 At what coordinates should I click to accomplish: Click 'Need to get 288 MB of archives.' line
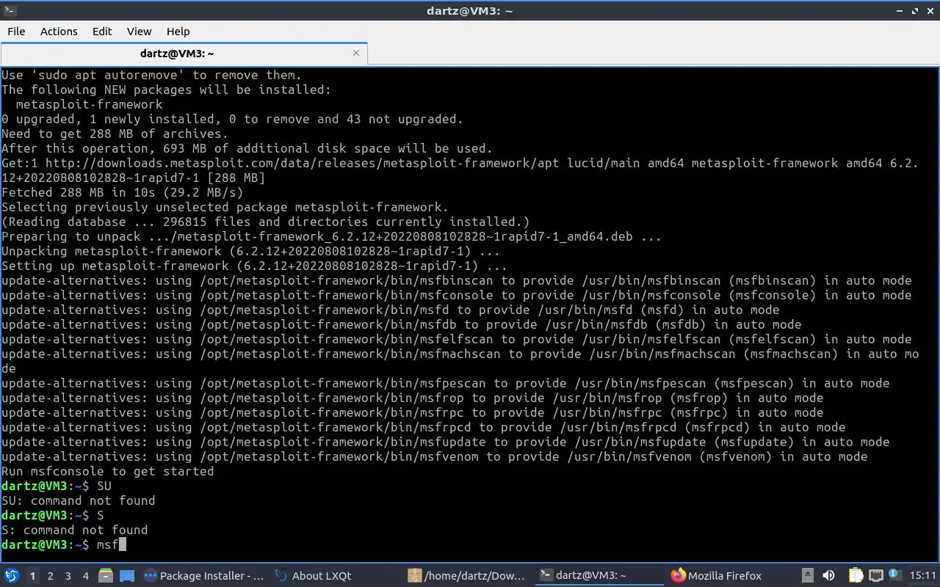pyautogui.click(x=115, y=134)
